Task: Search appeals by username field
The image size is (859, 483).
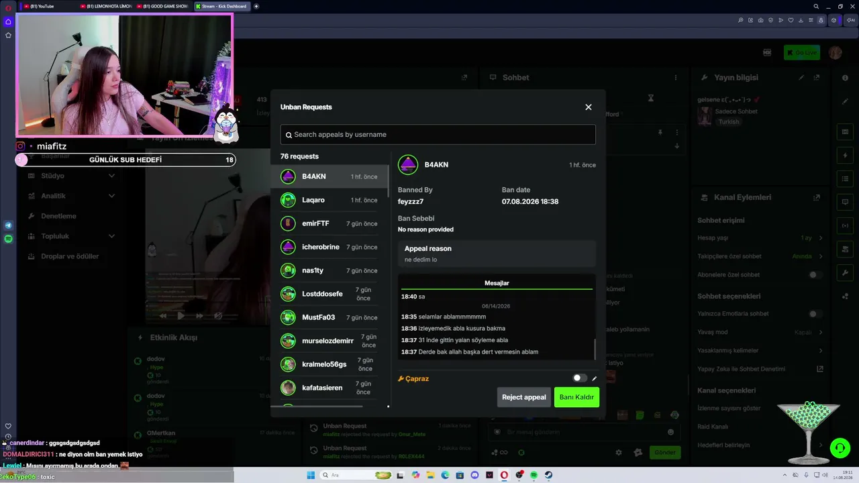Action: click(x=438, y=134)
